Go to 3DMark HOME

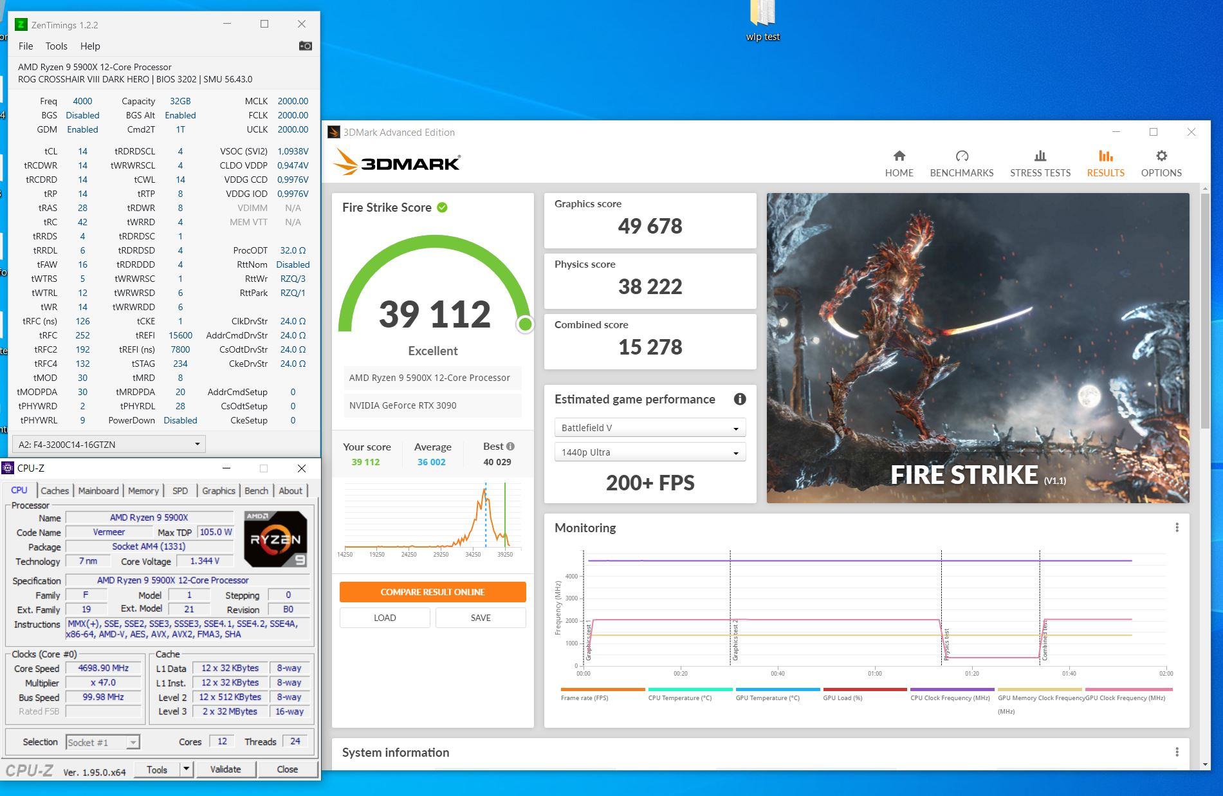tap(899, 163)
